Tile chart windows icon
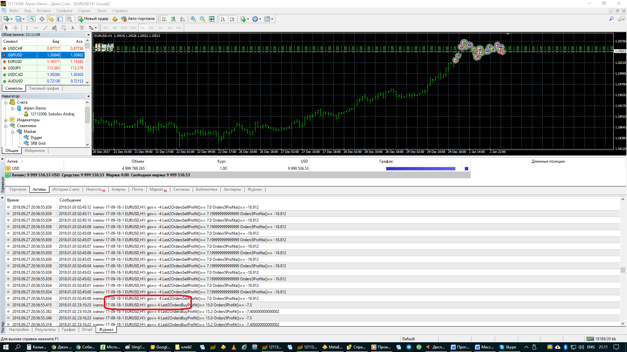The width and height of the screenshot is (627, 352). point(212,19)
